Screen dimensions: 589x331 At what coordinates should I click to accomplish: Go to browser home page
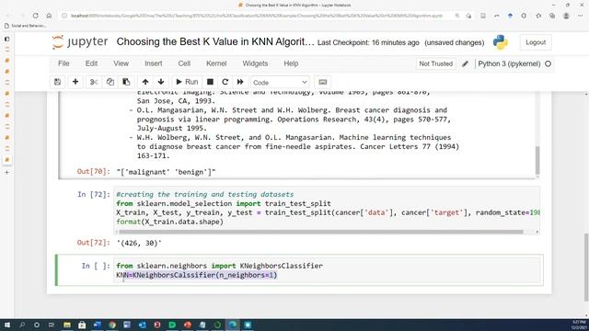[x=49, y=16]
